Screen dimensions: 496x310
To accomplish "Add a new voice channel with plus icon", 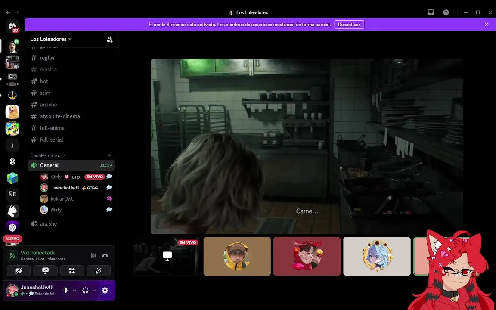I will (109, 155).
